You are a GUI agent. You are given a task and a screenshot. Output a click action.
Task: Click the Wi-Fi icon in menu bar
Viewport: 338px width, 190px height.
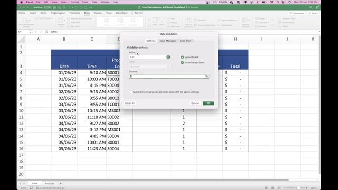point(271,2)
